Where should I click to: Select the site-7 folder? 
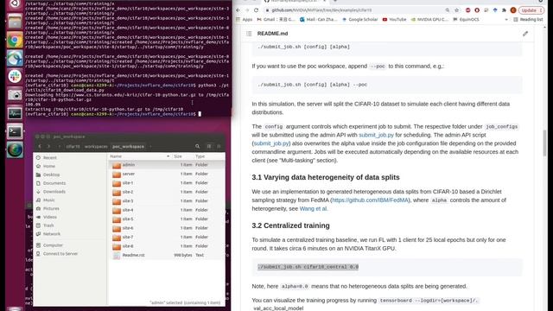click(166, 237)
